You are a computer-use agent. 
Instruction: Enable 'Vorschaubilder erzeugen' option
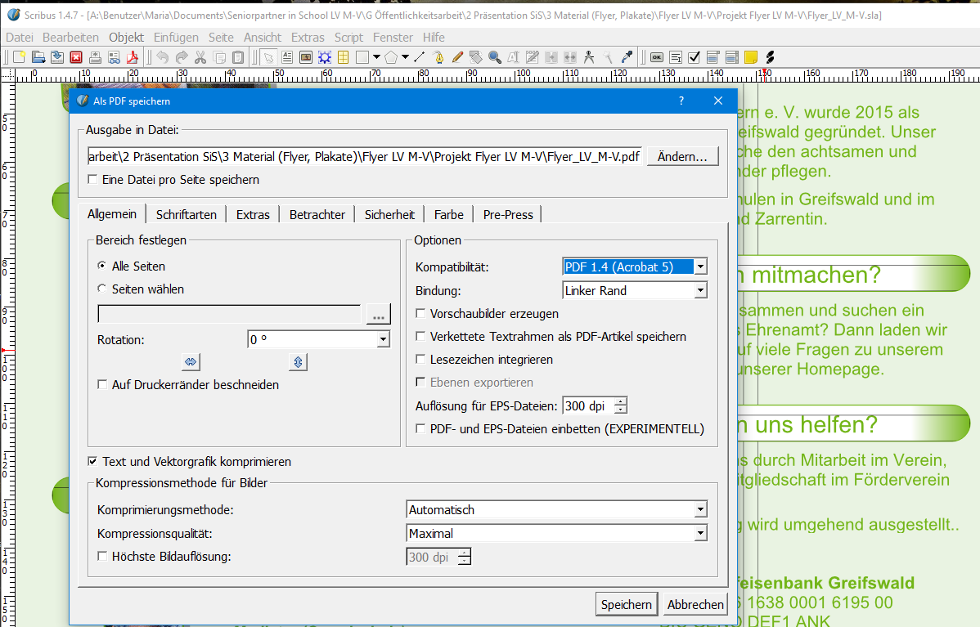420,314
